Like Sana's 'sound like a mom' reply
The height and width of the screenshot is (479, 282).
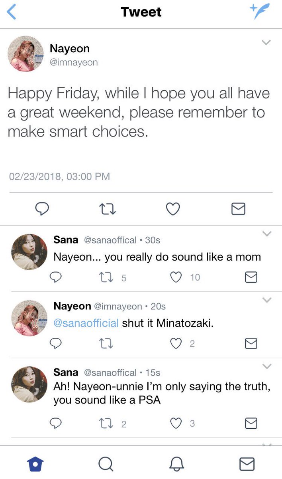(x=176, y=277)
